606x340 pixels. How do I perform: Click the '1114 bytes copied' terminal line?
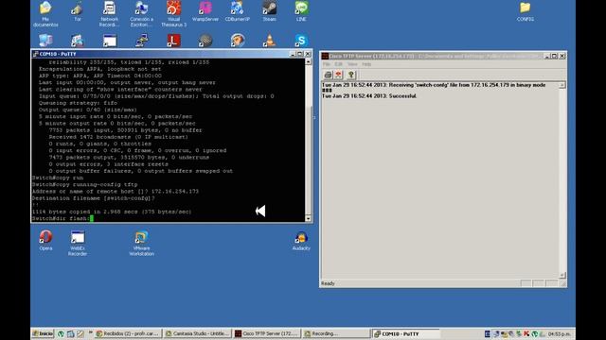point(112,212)
